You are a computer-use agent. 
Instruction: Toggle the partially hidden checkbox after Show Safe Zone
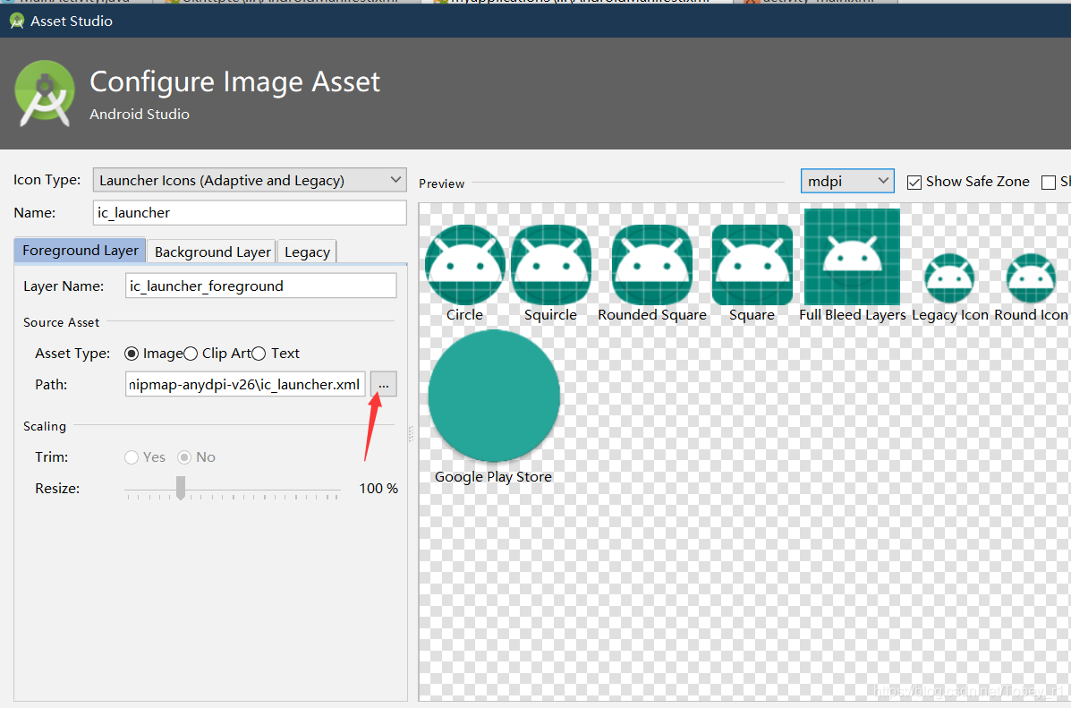point(1049,183)
